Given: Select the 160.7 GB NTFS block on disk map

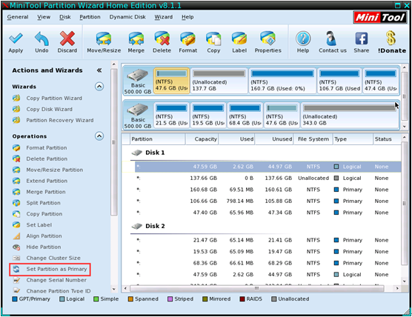Looking at the screenshot, I should [282, 81].
